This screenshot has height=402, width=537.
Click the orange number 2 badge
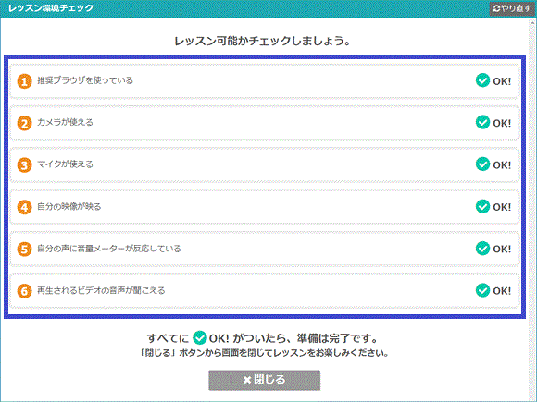coord(24,124)
